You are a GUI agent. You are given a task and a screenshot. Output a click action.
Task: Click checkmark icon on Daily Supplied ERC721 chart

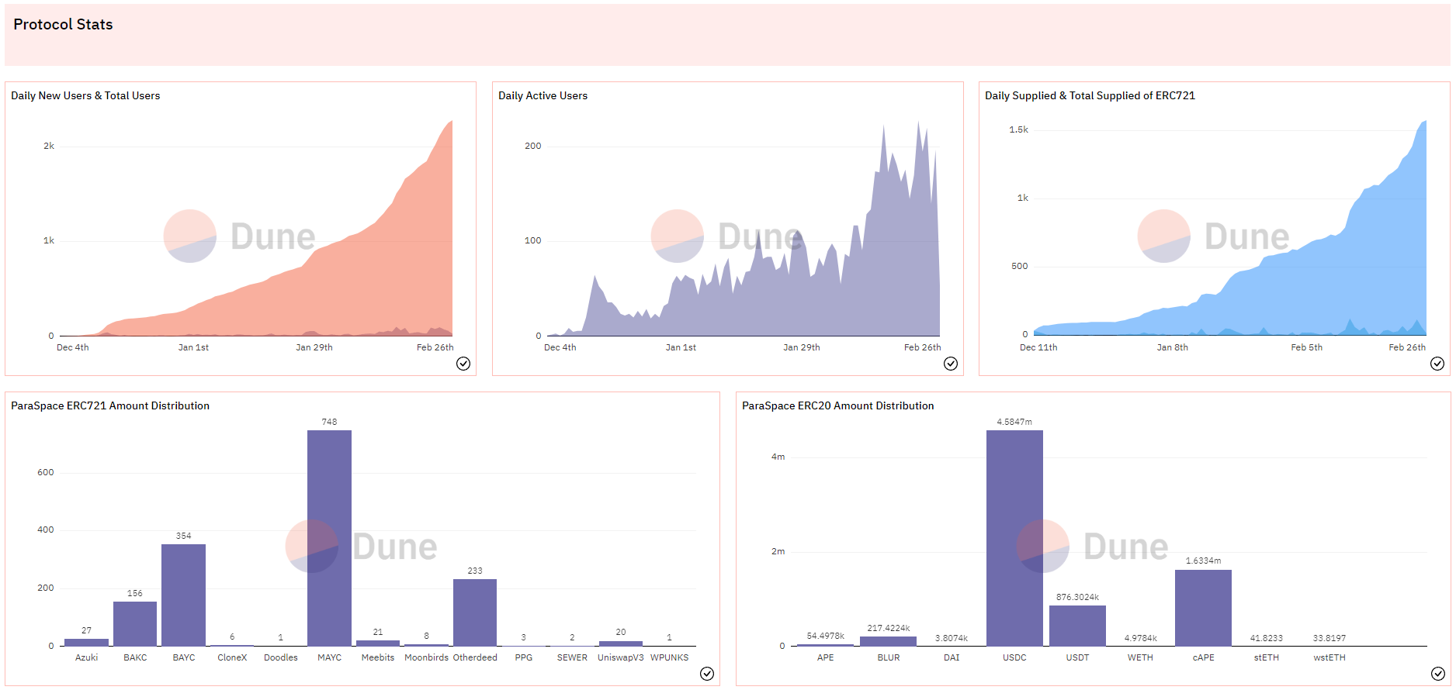[x=1437, y=364]
